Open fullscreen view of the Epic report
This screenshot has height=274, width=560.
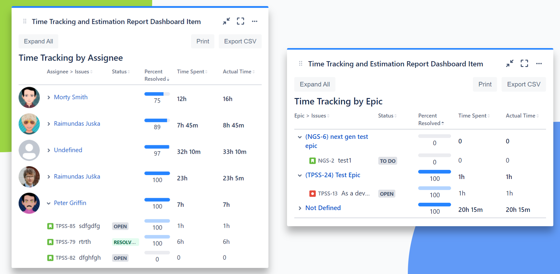pyautogui.click(x=524, y=63)
